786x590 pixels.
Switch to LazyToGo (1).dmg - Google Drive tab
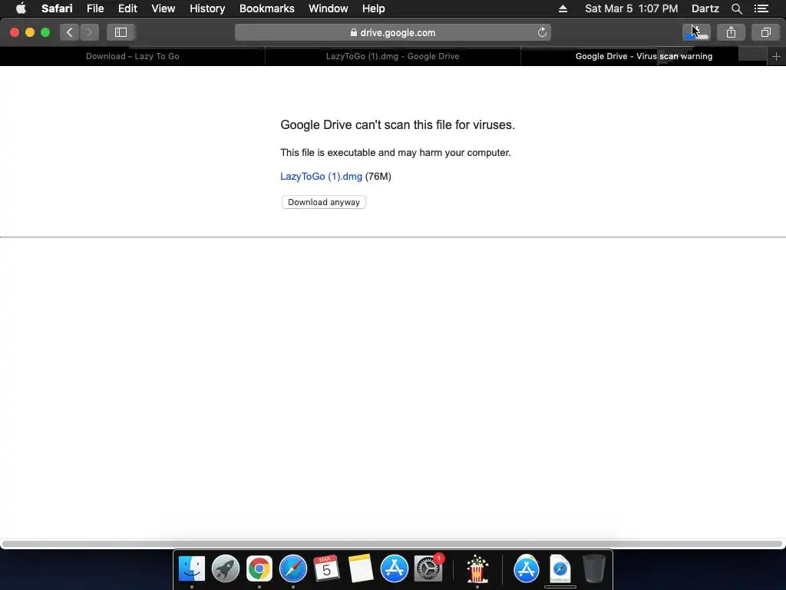pos(392,57)
